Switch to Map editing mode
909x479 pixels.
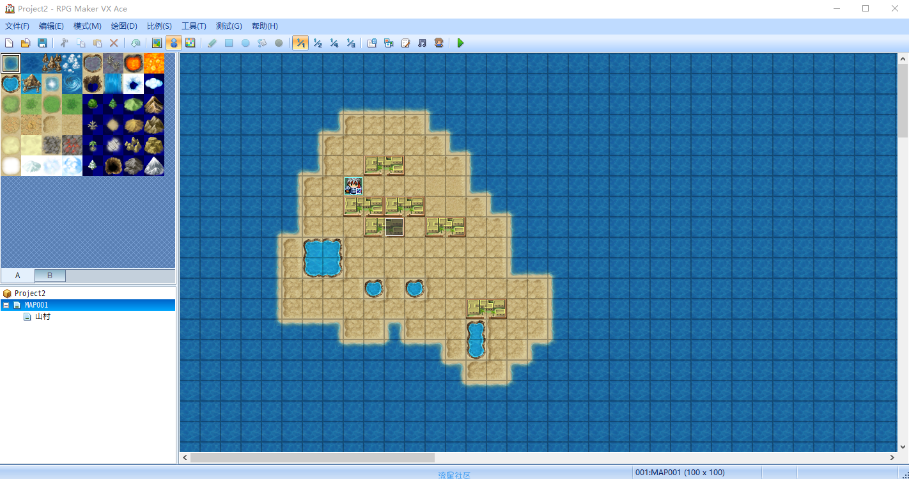coord(157,43)
